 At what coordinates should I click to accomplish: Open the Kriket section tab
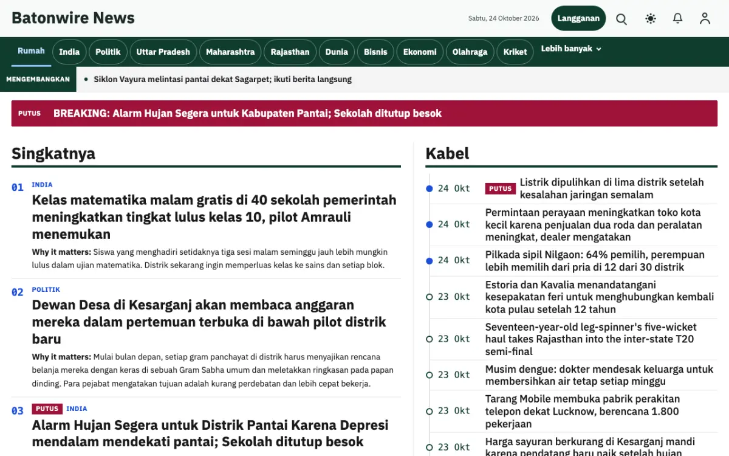(x=515, y=52)
